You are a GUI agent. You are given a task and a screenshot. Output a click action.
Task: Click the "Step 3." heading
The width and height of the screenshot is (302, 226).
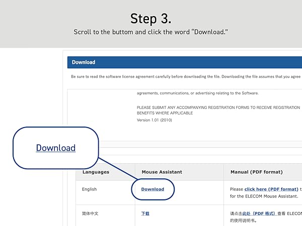click(x=150, y=19)
